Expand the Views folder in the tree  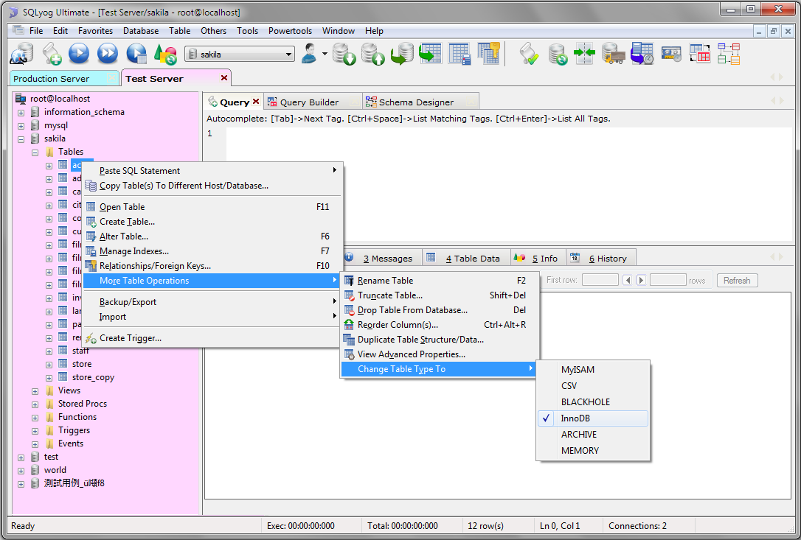click(35, 390)
